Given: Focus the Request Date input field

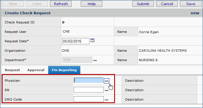Looking at the screenshot, I should click(x=76, y=41).
